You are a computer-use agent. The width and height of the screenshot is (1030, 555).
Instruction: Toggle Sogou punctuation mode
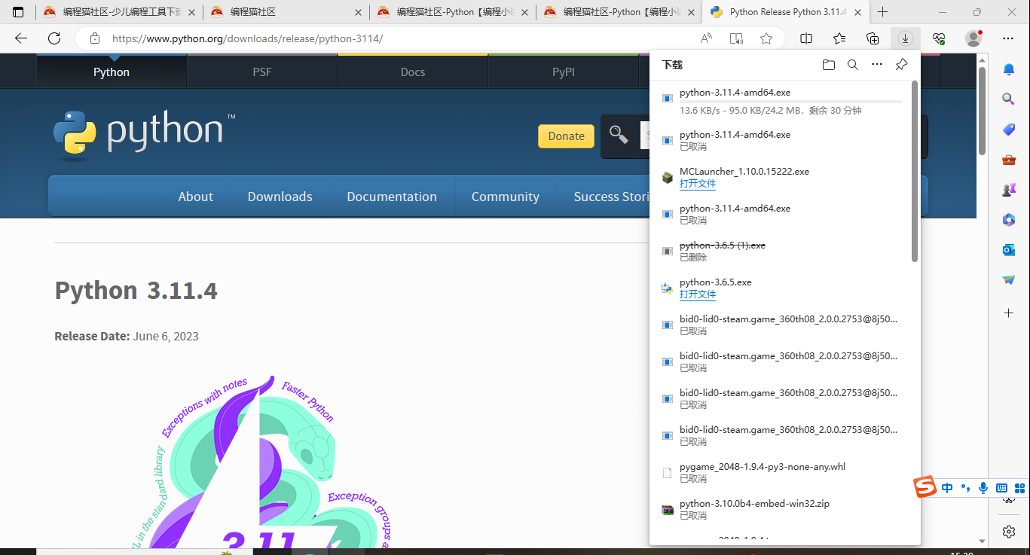[x=964, y=488]
